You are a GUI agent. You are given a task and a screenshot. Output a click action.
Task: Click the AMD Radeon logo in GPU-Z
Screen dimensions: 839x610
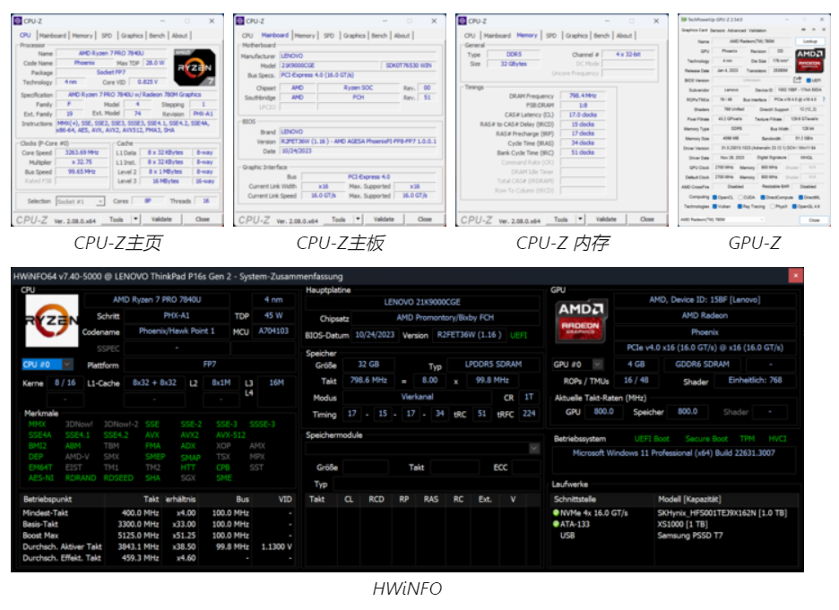[809, 60]
